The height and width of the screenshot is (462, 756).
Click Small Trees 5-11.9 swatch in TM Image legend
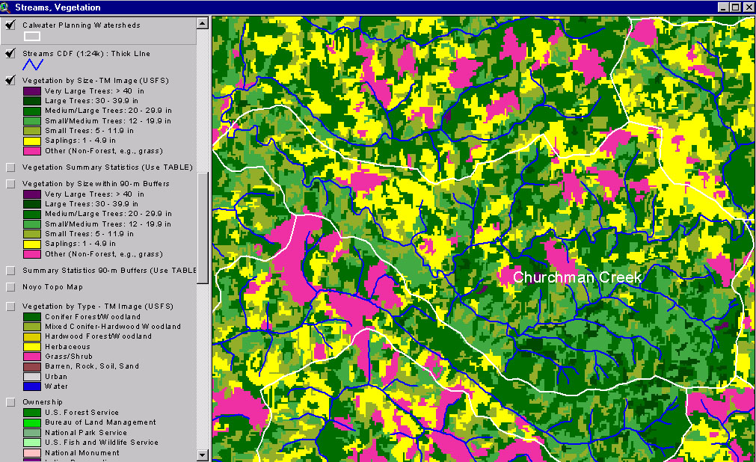[32, 131]
